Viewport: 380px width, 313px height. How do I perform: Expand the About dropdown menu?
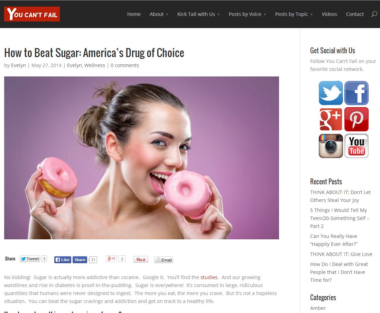point(159,14)
